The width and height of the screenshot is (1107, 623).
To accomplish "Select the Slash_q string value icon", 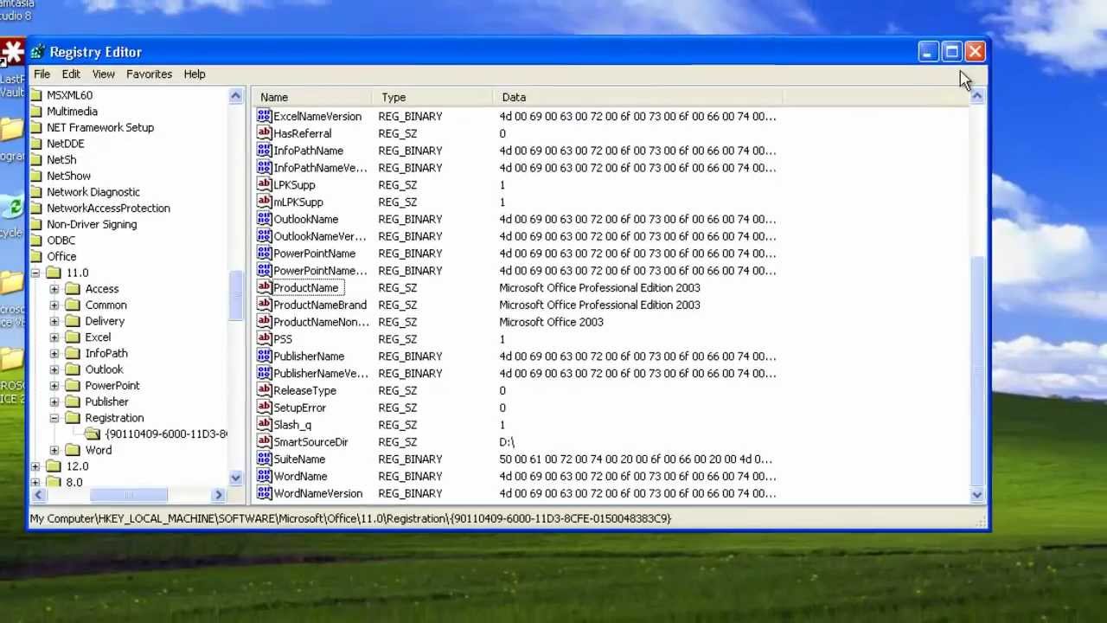I will pyautogui.click(x=264, y=425).
